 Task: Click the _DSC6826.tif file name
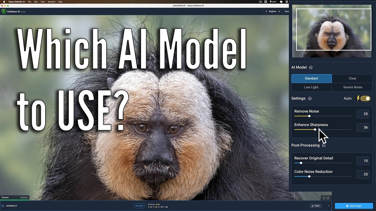coord(11,206)
